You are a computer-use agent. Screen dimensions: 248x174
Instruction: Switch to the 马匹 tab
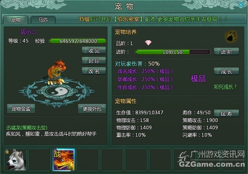[x=43, y=20]
